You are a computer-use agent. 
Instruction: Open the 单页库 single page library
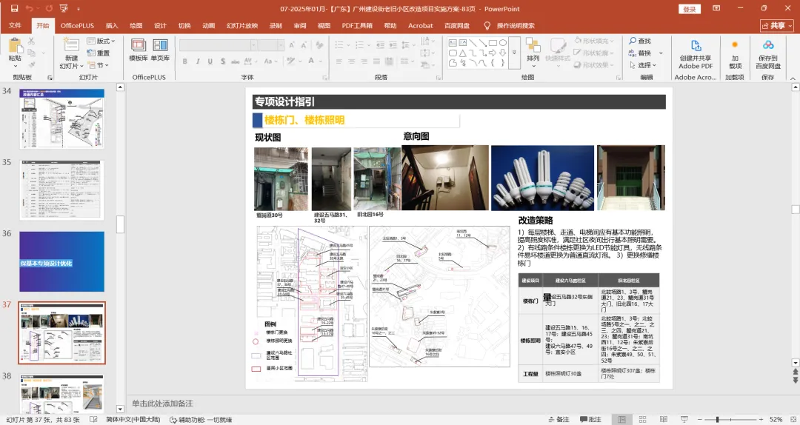tap(160, 49)
